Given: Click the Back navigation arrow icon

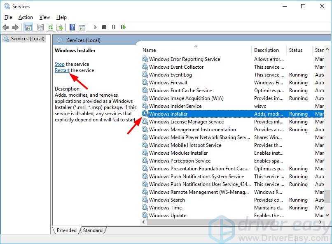Looking at the screenshot, I should click(6, 27).
